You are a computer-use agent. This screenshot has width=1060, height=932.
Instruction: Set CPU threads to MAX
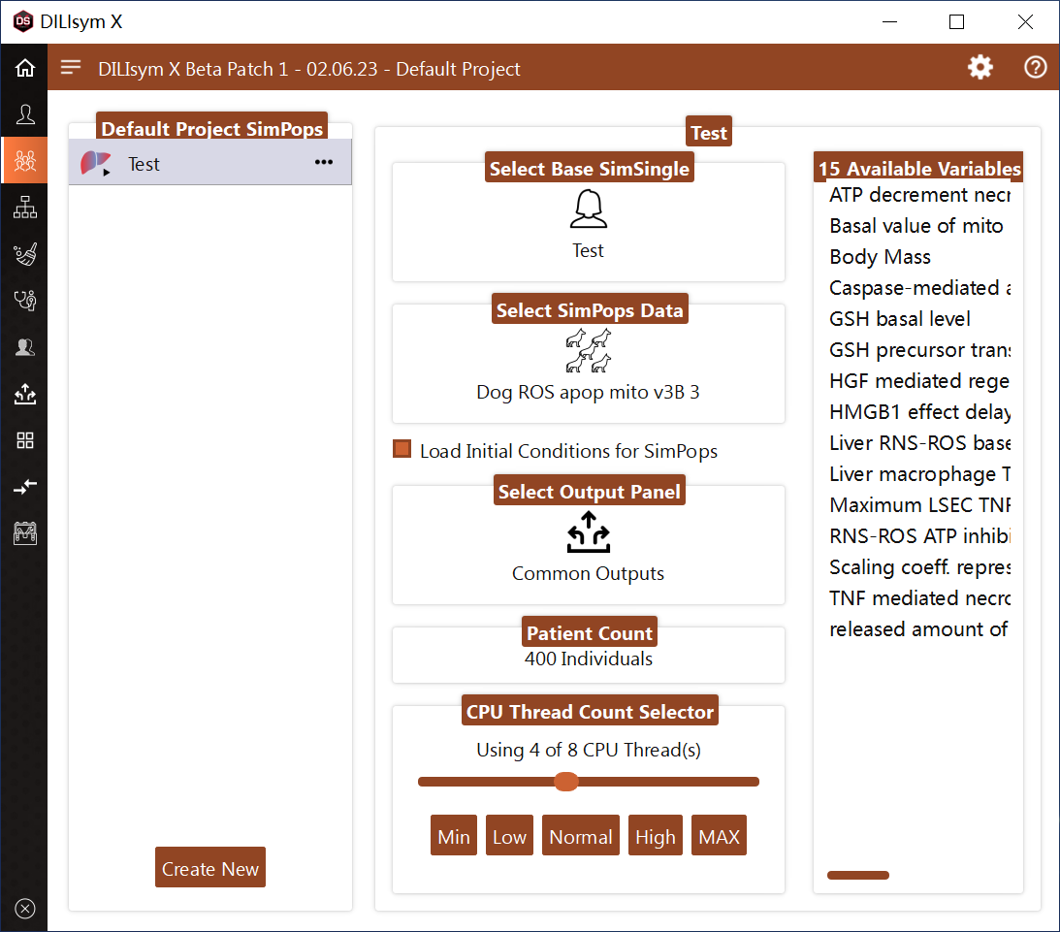(719, 836)
